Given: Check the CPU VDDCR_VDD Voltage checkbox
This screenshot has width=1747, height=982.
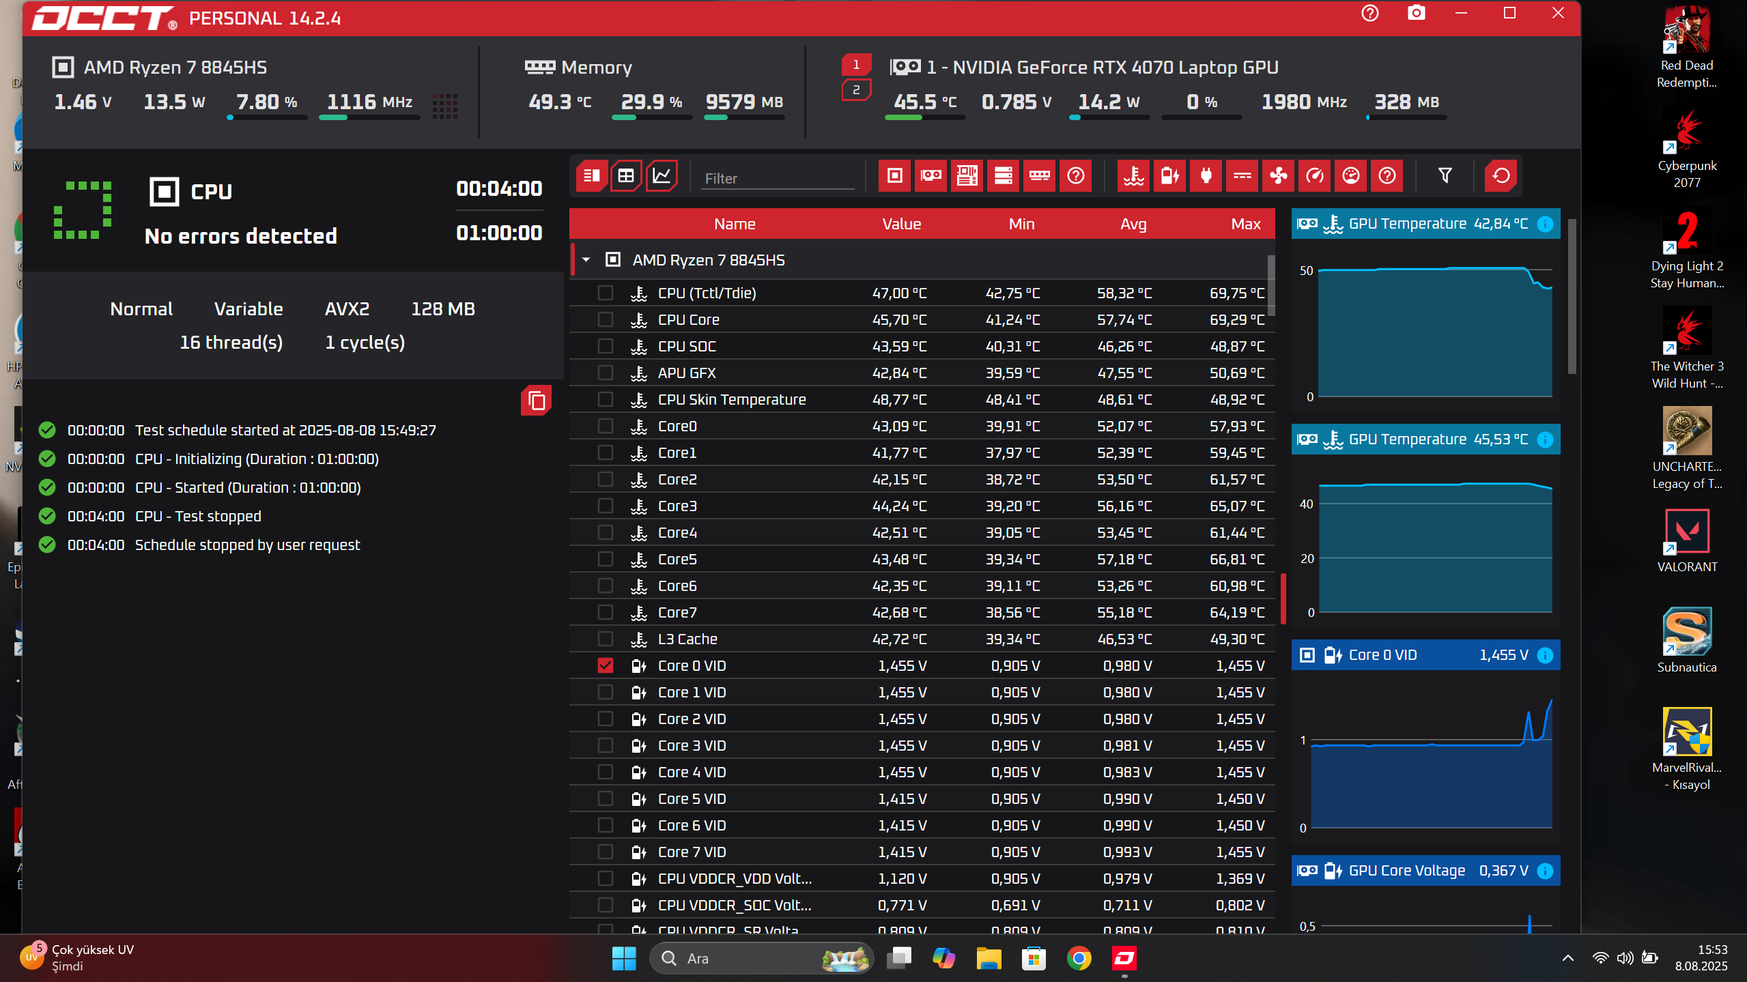Looking at the screenshot, I should pos(606,878).
